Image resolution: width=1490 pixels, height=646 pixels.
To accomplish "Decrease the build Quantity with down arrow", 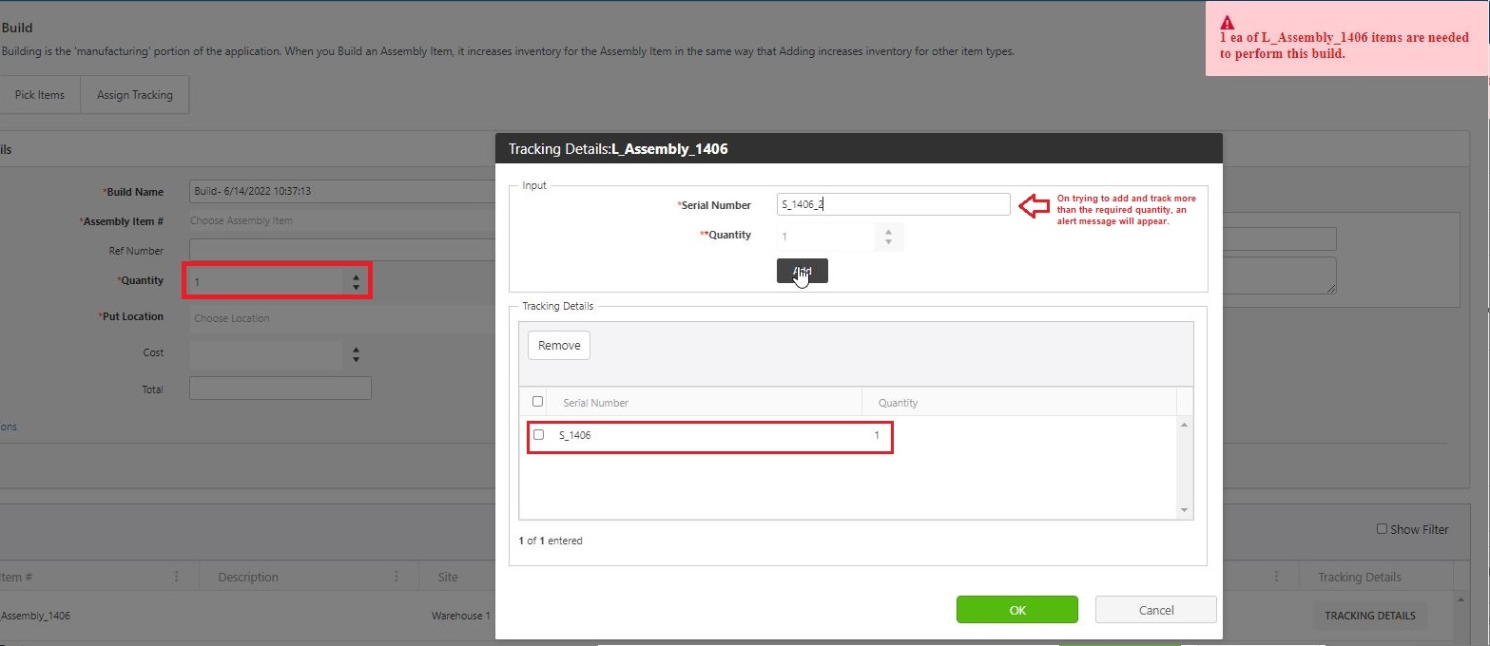I will (356, 287).
